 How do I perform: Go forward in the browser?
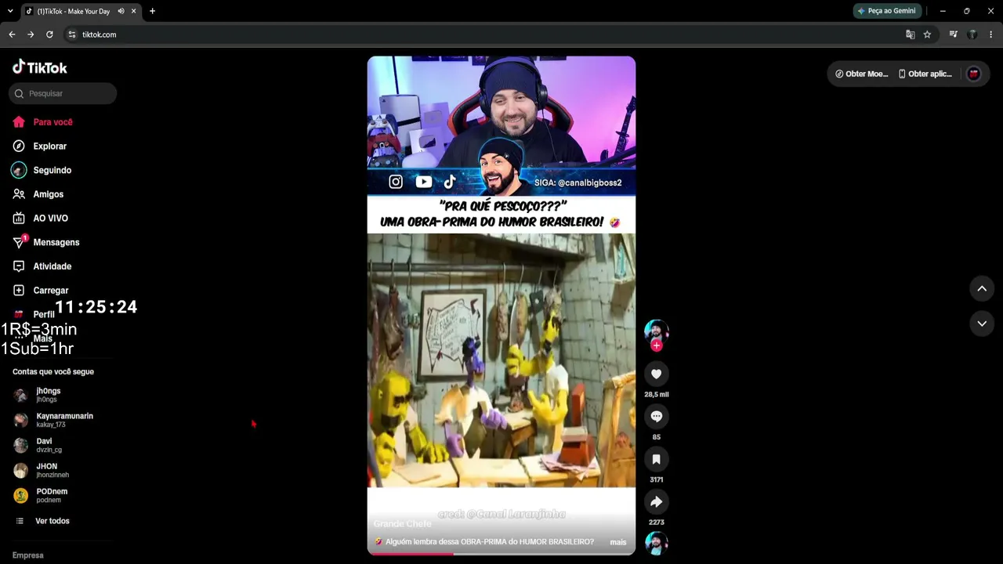tap(31, 34)
